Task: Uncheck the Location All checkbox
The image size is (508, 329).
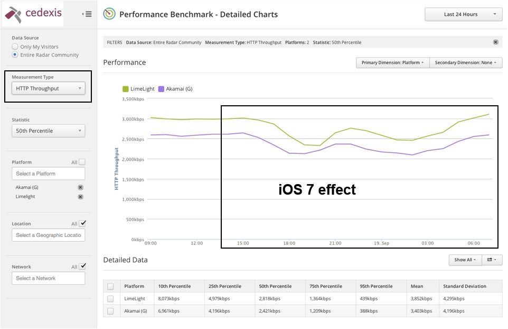Action: pyautogui.click(x=82, y=223)
